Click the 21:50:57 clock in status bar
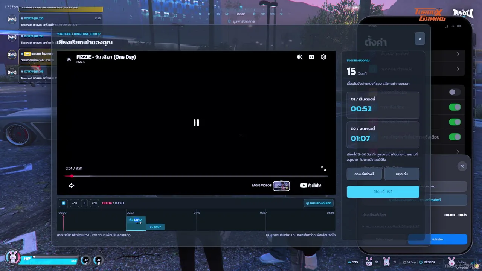 pyautogui.click(x=427, y=262)
